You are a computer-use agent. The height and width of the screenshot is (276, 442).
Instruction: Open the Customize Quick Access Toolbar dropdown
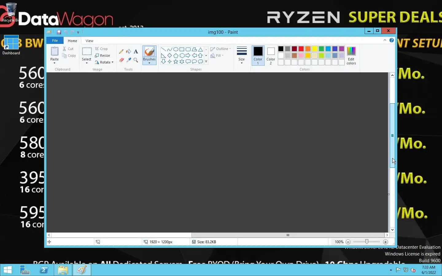coord(78,32)
